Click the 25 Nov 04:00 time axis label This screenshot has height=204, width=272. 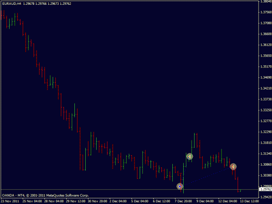point(32,201)
